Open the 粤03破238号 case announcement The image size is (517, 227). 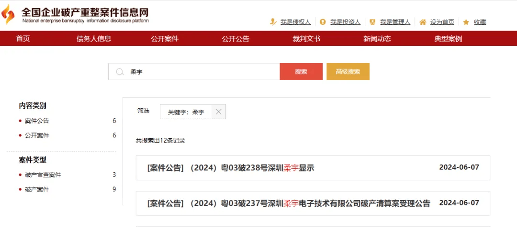(x=230, y=168)
